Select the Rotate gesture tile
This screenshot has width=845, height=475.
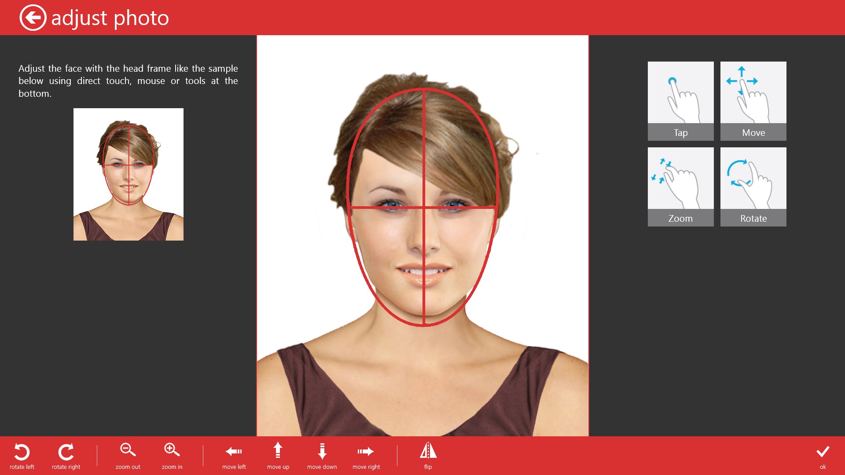(753, 186)
